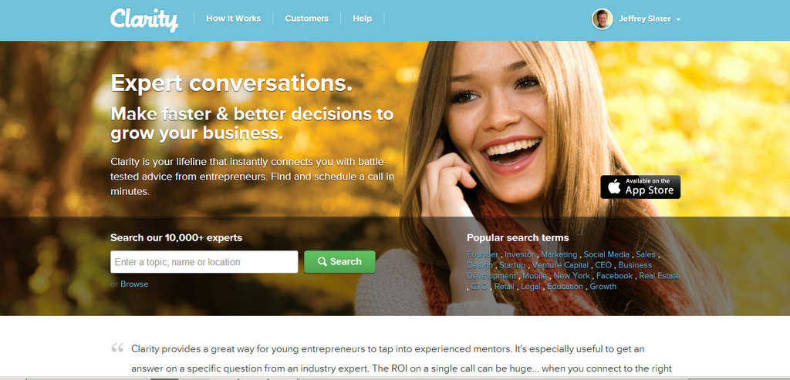Click the Clarity logo
This screenshot has height=380, width=790.
tap(144, 19)
